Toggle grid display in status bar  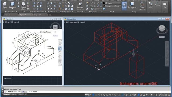(x=93, y=95)
